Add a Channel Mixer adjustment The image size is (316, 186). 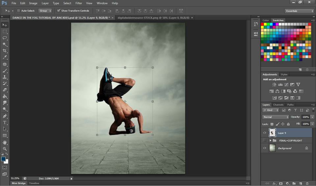point(295,91)
